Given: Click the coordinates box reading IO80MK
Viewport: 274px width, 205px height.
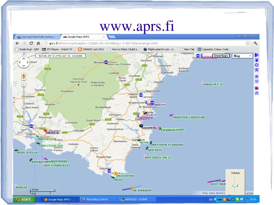Looking at the screenshot, I should 61,56.
